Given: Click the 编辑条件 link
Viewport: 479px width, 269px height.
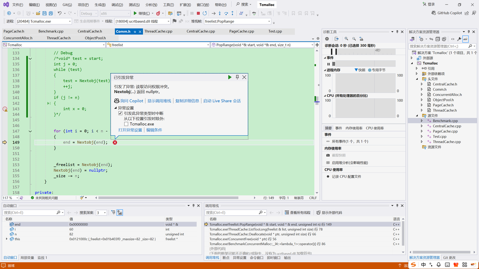Looking at the screenshot, I should pyautogui.click(x=154, y=130).
